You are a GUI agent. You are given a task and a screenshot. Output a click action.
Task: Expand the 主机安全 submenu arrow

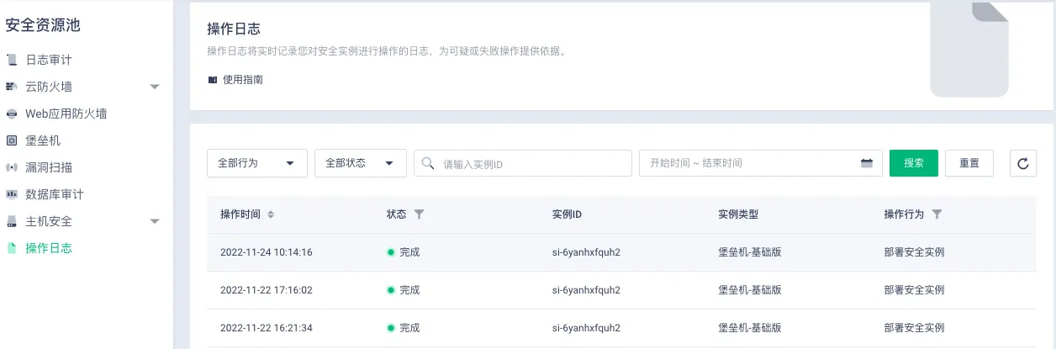155,221
